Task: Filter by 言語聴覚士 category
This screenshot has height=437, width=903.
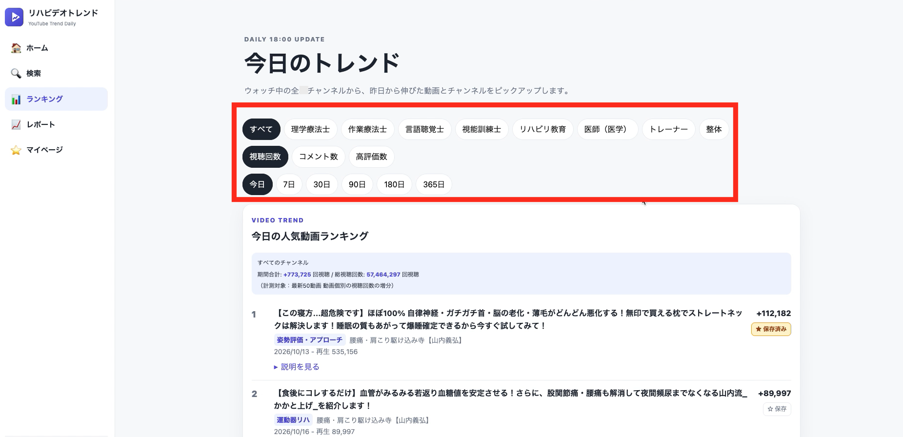Action: (424, 129)
